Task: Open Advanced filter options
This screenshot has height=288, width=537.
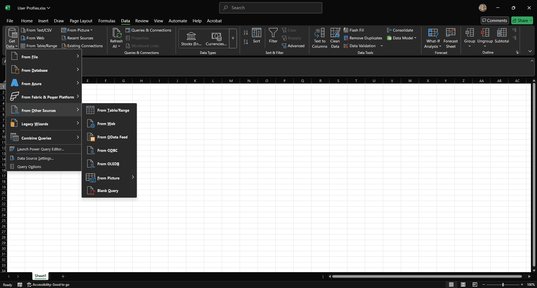Action: [x=293, y=46]
